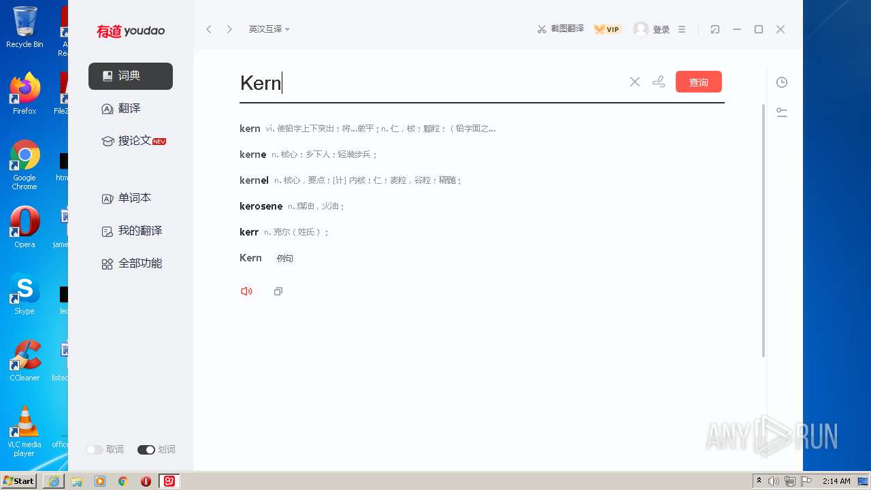Open the 单词本 wordbook tab
Screen dimensions: 871x490
pos(127,198)
